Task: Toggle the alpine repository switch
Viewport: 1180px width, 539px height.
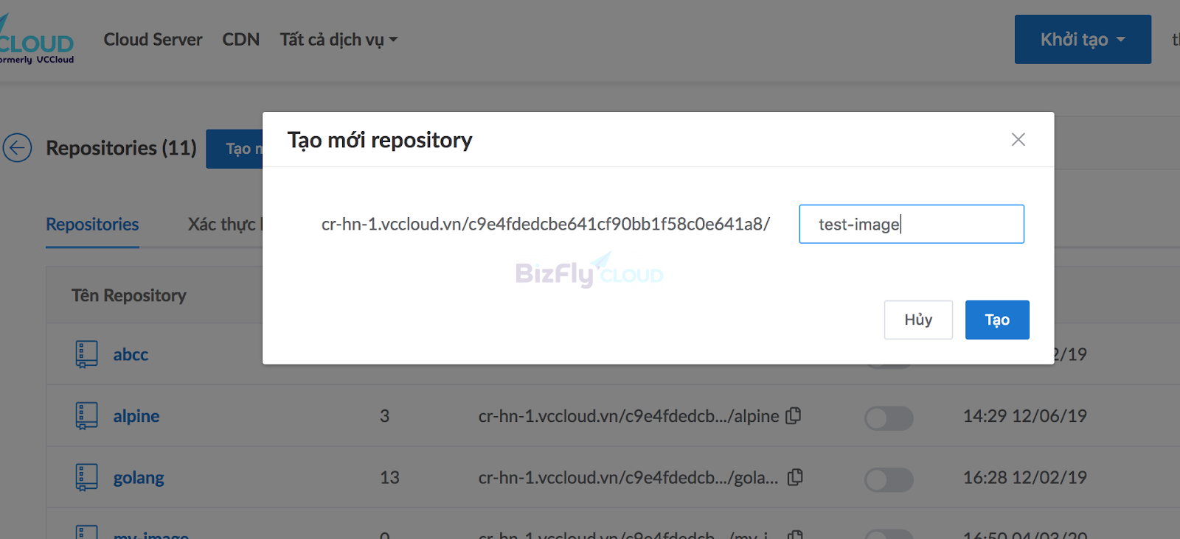Action: coord(889,418)
